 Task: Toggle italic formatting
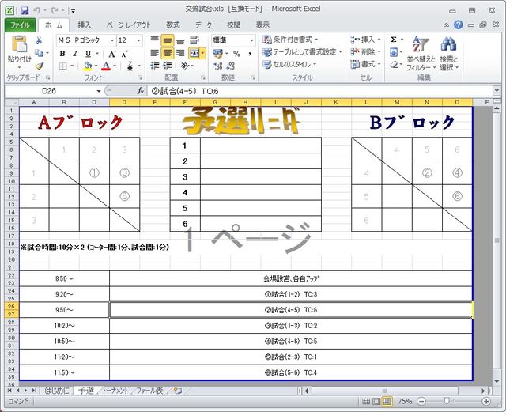point(76,53)
